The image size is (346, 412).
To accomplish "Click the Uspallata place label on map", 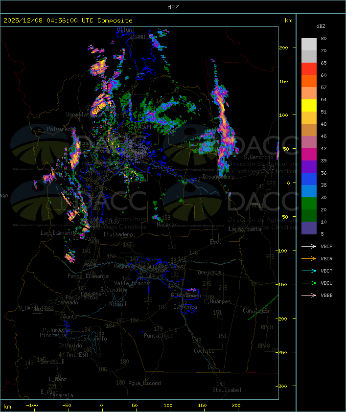I will tap(79, 114).
